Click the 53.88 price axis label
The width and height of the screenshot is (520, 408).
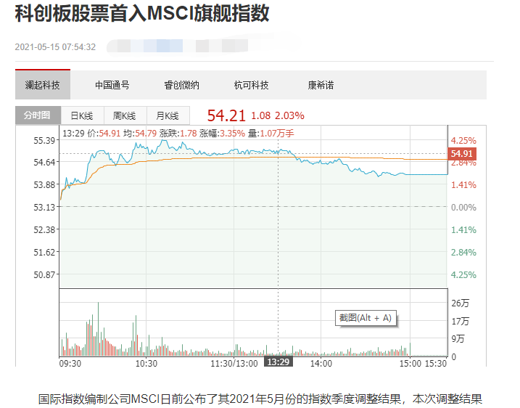(x=44, y=184)
